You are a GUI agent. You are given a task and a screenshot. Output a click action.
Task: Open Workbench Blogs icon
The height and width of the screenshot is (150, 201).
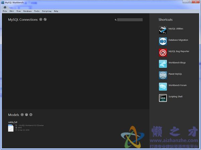163,64
